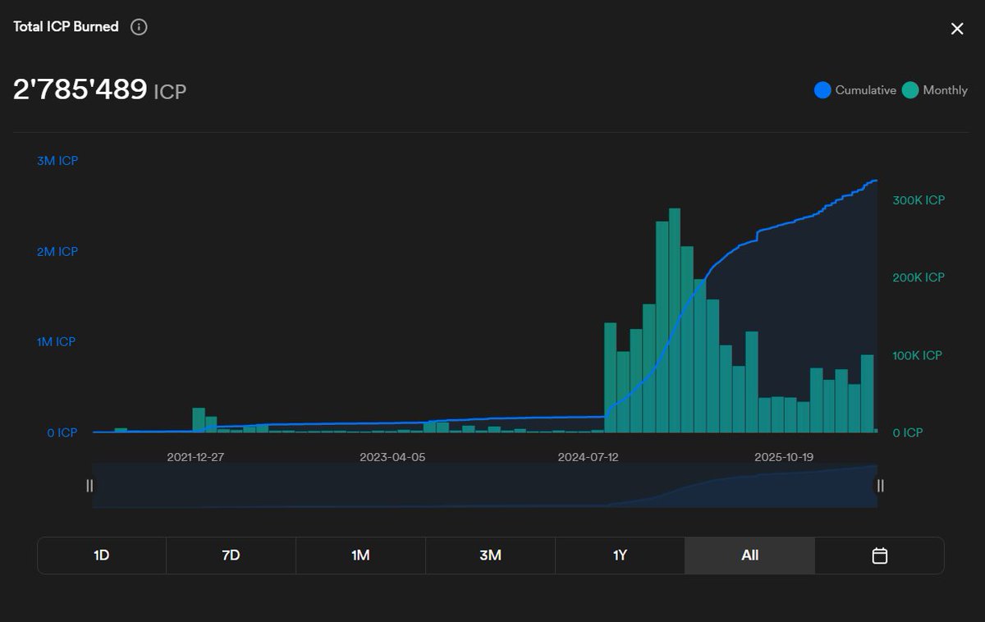Toggle the Cumulative series legend
This screenshot has height=622, width=985.
pyautogui.click(x=855, y=90)
